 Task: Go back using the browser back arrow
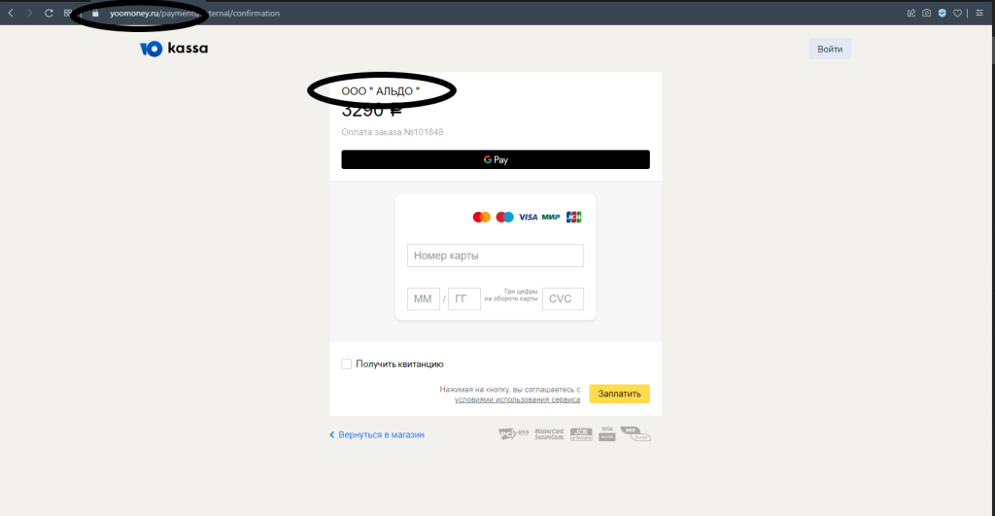[11, 13]
